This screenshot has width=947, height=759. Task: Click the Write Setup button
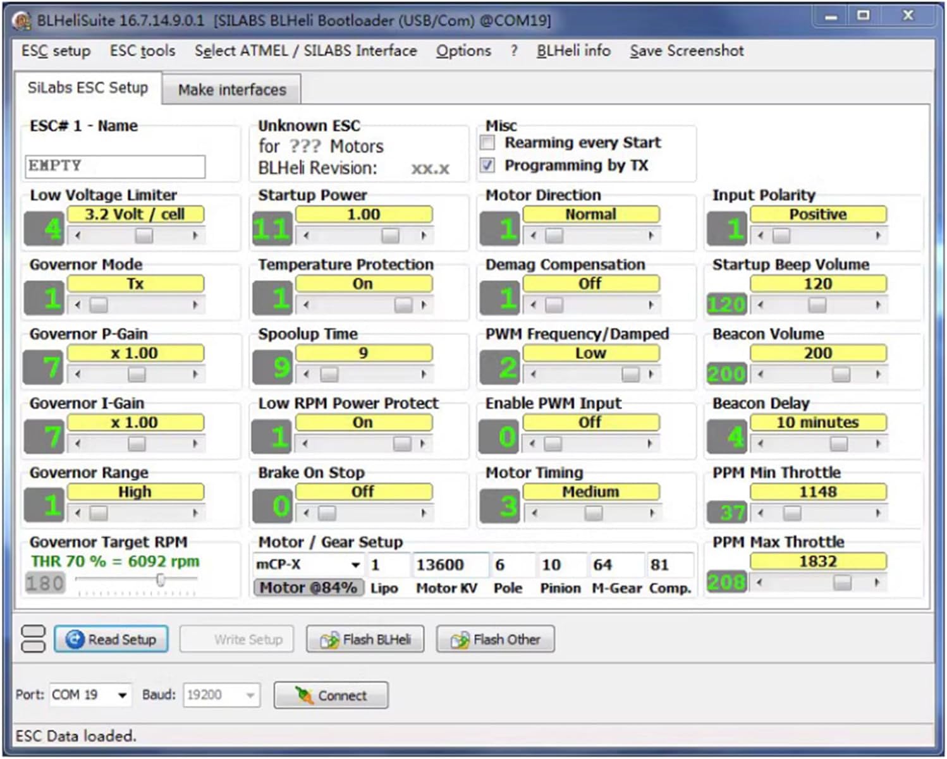coord(236,640)
